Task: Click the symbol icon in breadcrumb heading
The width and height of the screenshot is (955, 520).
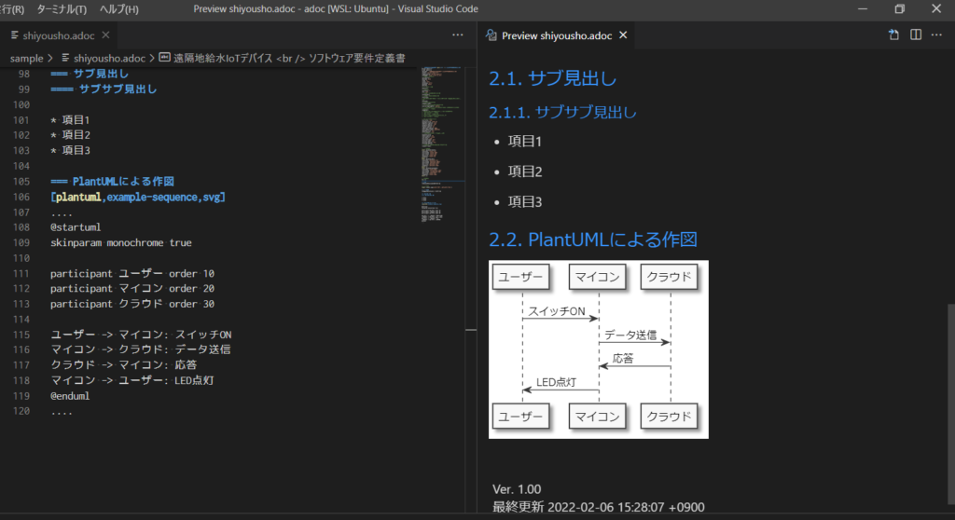Action: pos(164,58)
